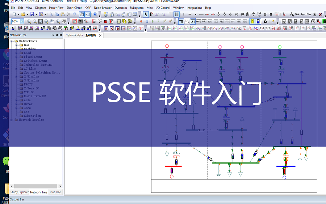Open the Dynamics menu
The image size is (326, 204).
tap(121, 8)
